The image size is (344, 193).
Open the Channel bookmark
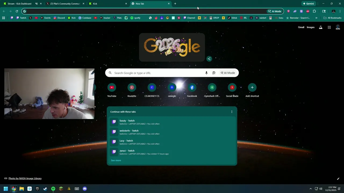click(x=189, y=18)
